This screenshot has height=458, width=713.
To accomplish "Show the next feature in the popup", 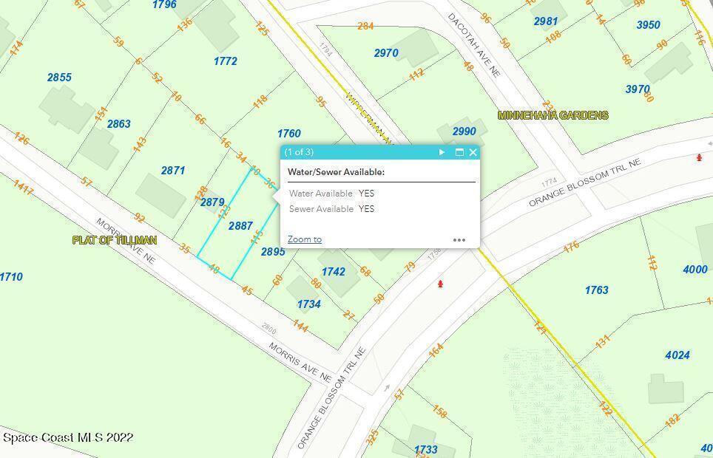I will 442,152.
